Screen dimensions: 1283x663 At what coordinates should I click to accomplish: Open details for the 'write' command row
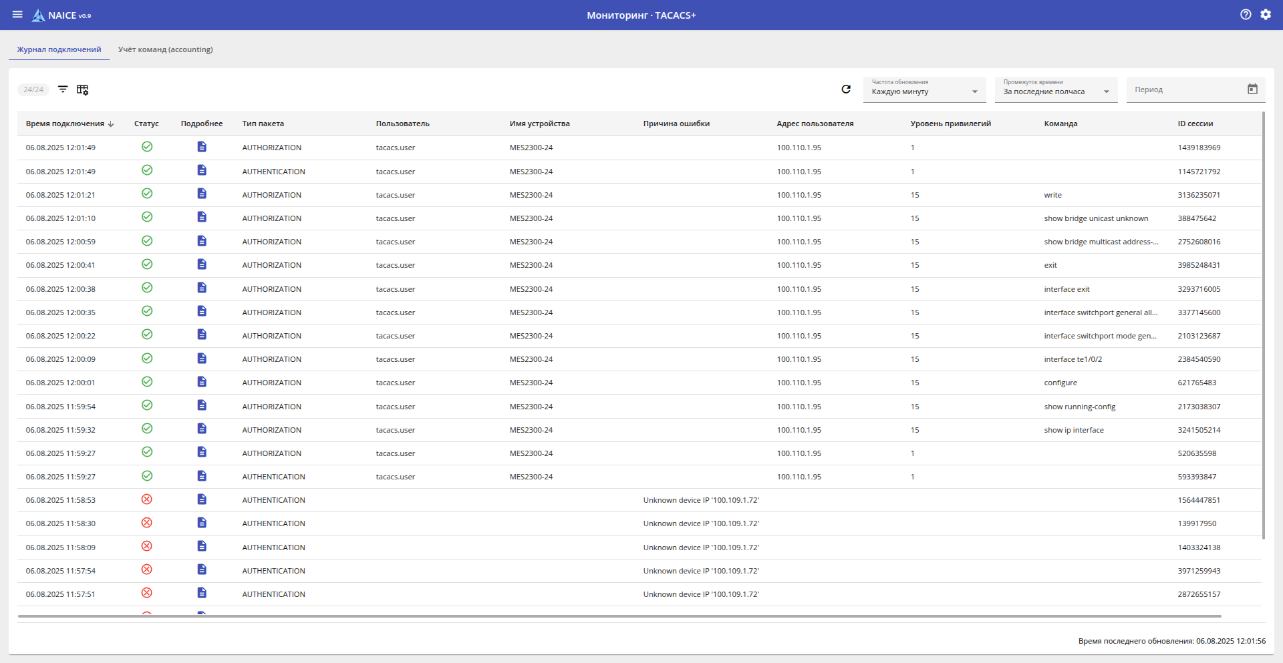point(202,194)
